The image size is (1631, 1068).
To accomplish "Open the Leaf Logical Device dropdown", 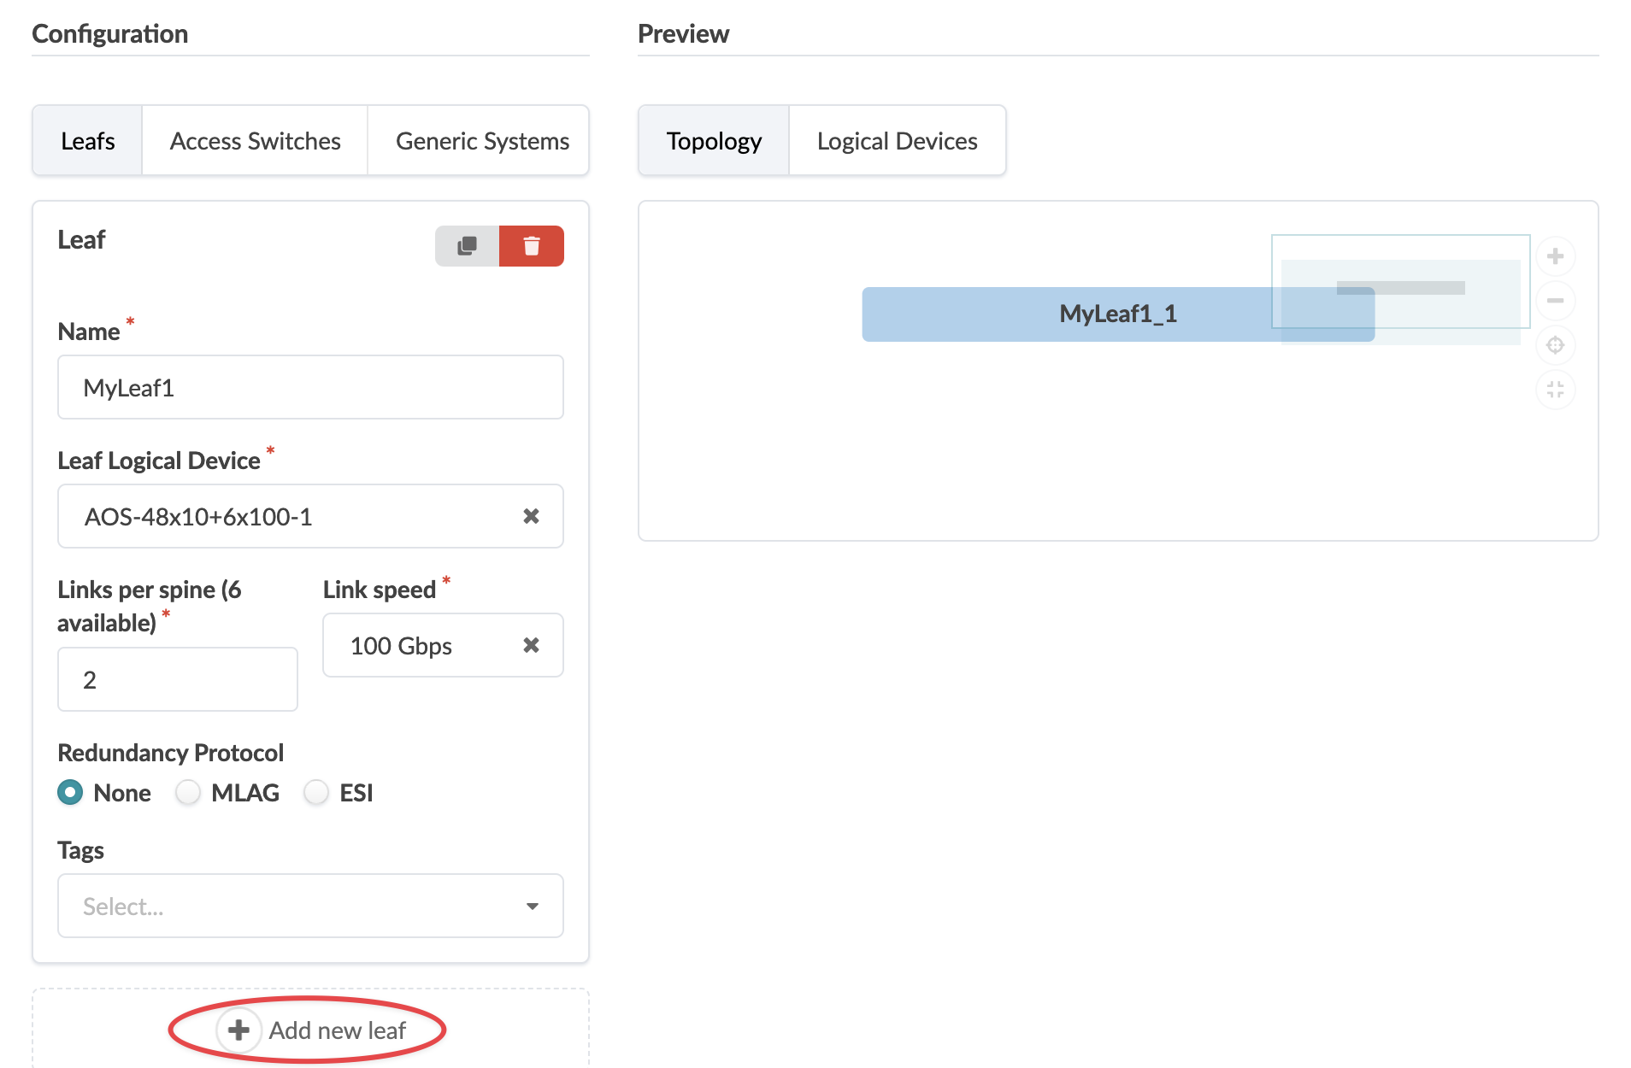I will coord(291,516).
